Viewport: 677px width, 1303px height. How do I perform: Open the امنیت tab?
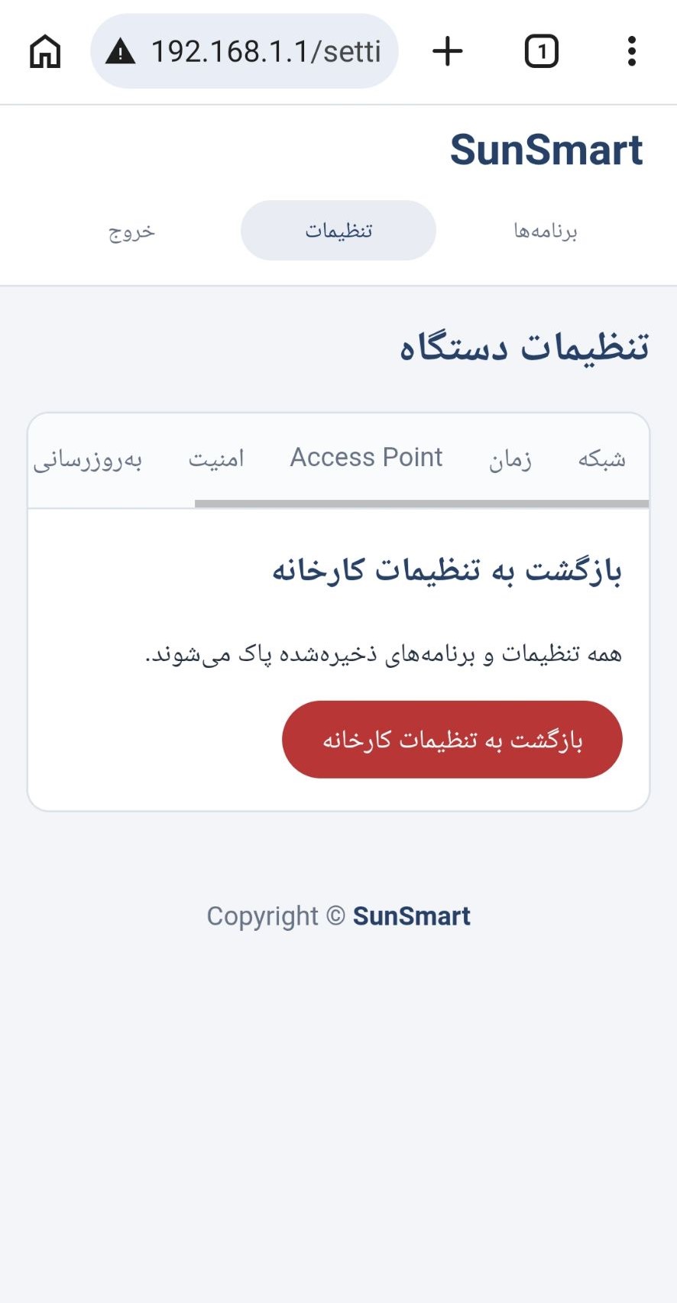pos(216,459)
